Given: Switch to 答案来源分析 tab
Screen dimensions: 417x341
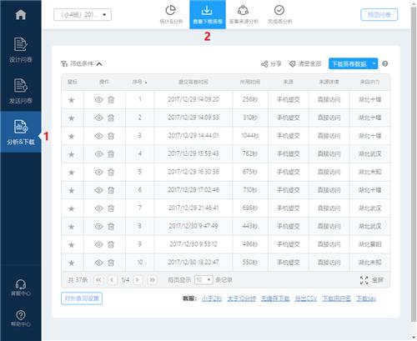Looking at the screenshot, I should (x=244, y=14).
